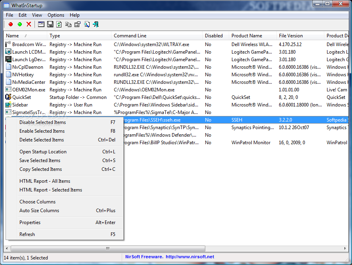Click the Launch LCDM row icon
The width and height of the screenshot is (352, 265).
tap(8, 52)
